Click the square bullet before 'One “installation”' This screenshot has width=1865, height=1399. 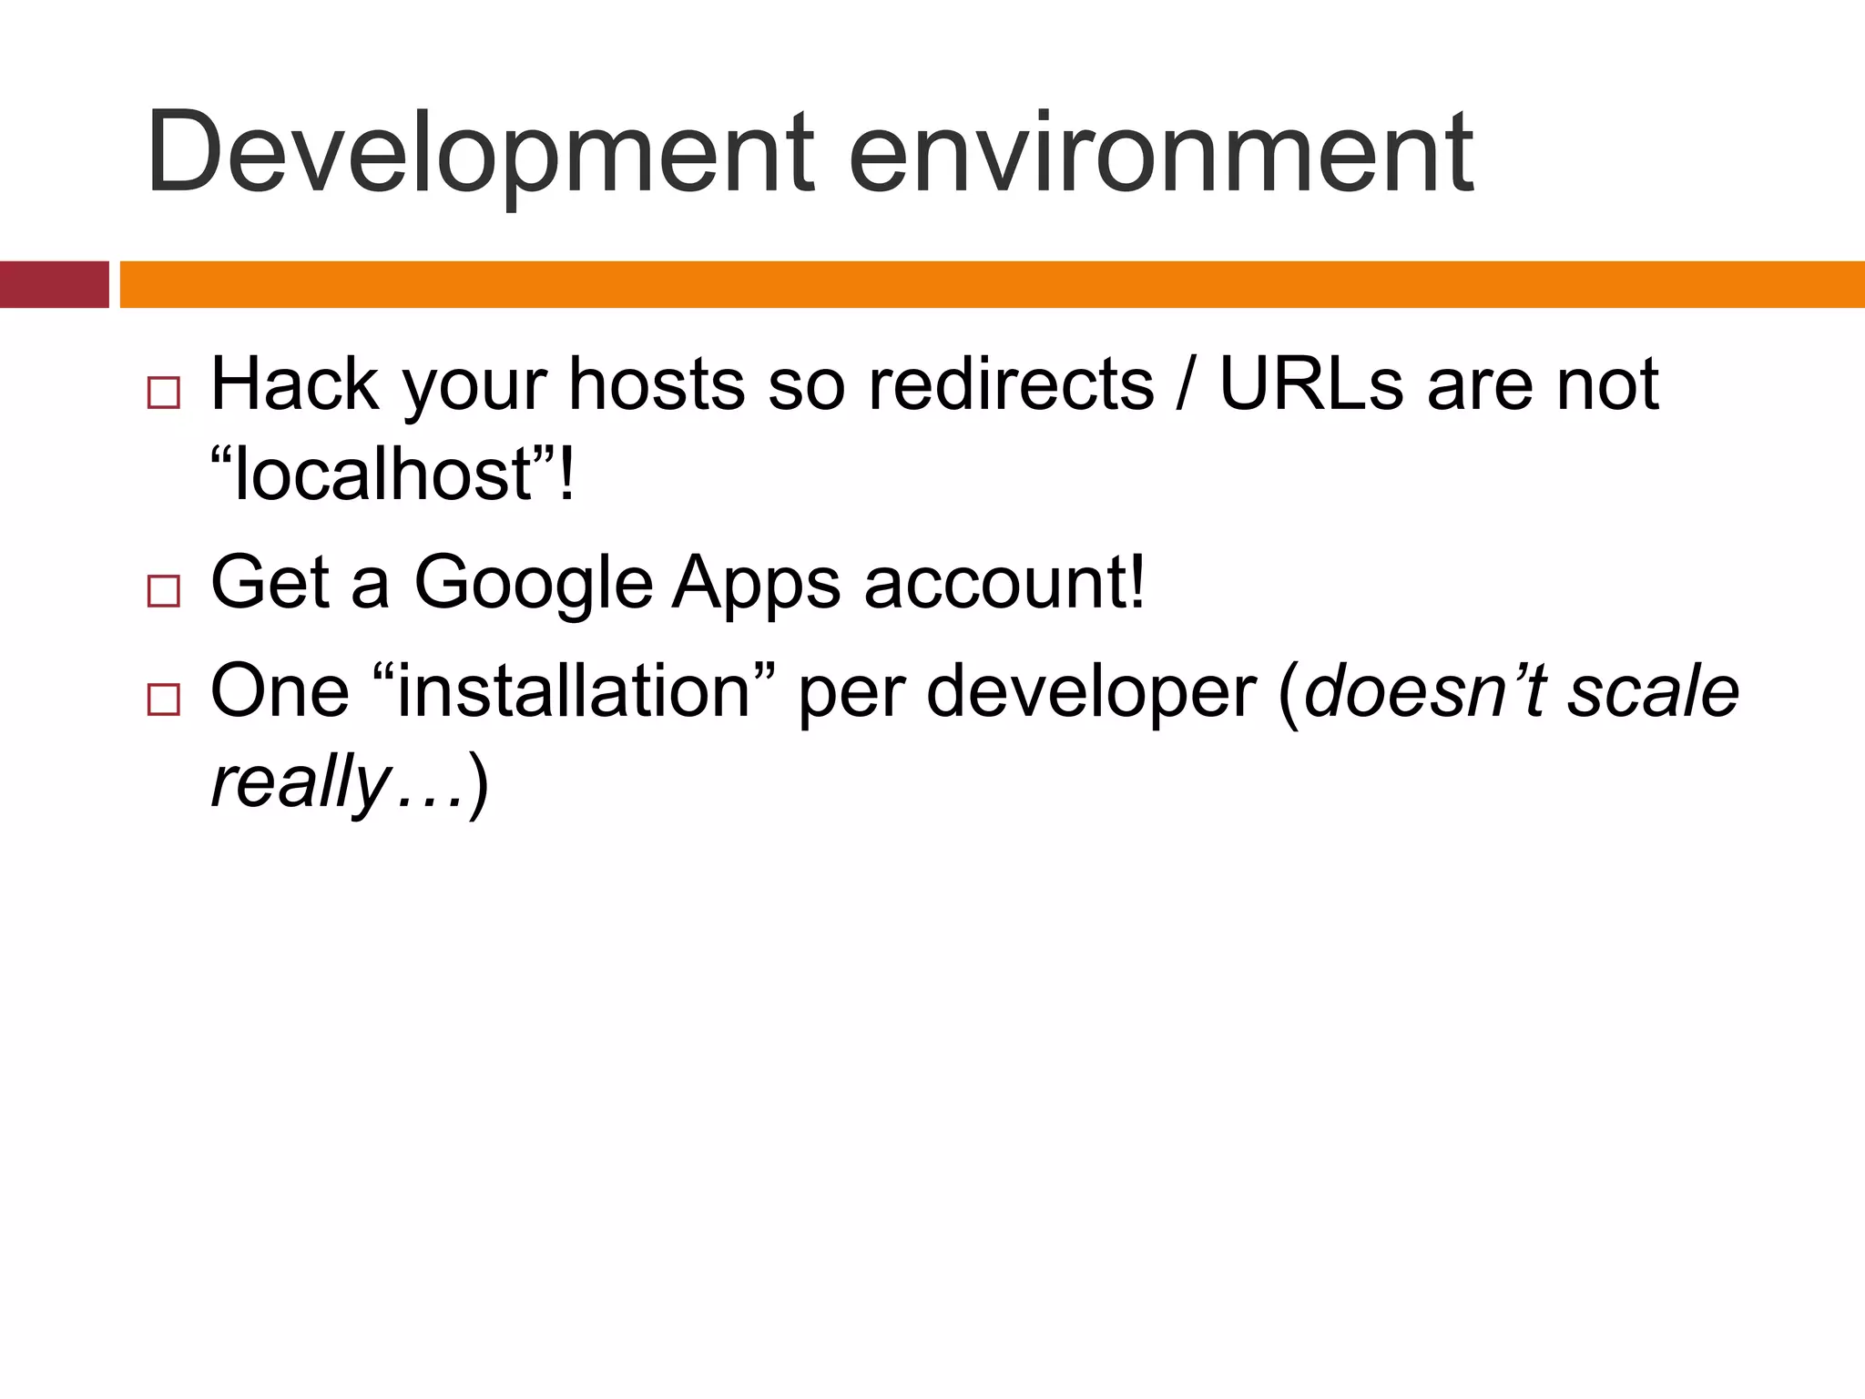(x=163, y=699)
